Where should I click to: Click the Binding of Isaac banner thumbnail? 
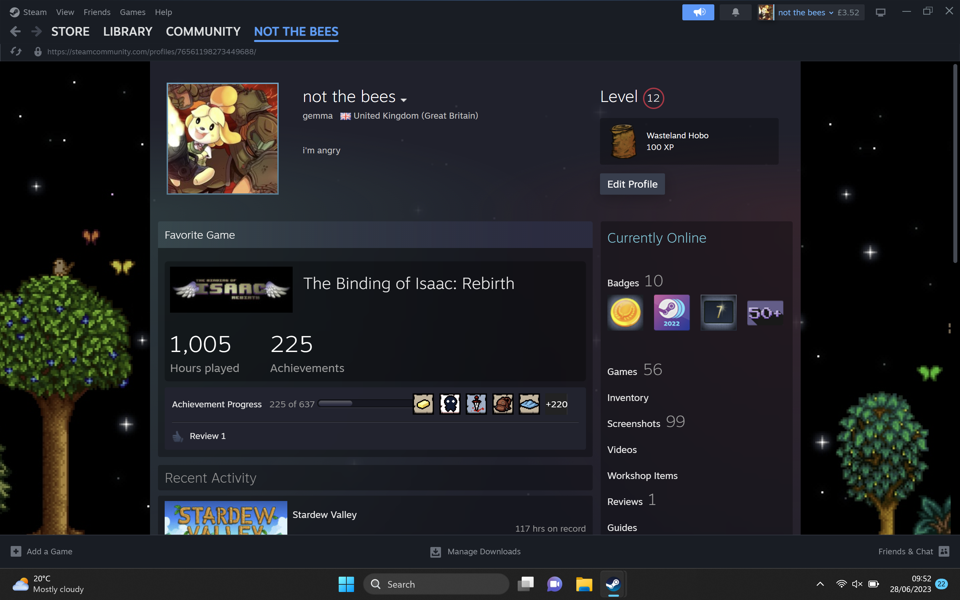click(x=231, y=290)
